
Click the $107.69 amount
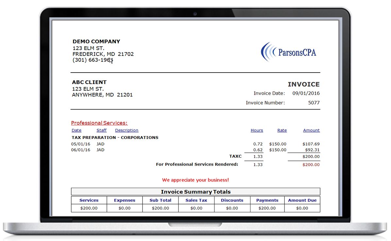coord(311,144)
